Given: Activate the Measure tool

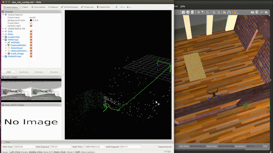Looking at the screenshot, I should (53, 7).
